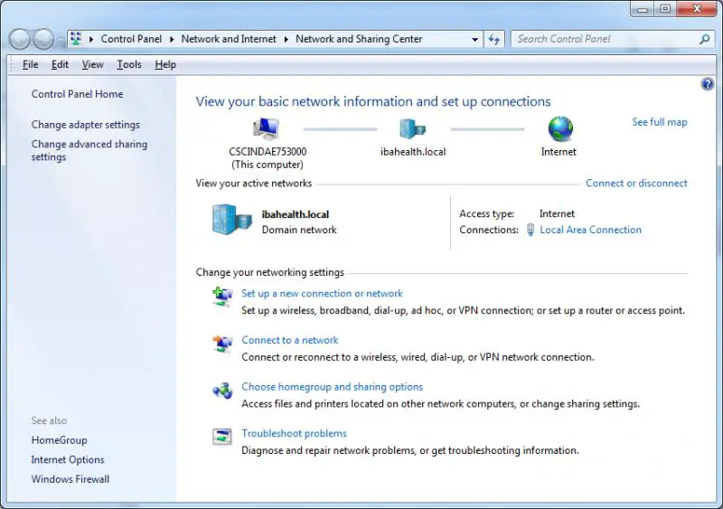The width and height of the screenshot is (723, 509).
Task: Open Local Area Connection status link
Action: coord(590,230)
